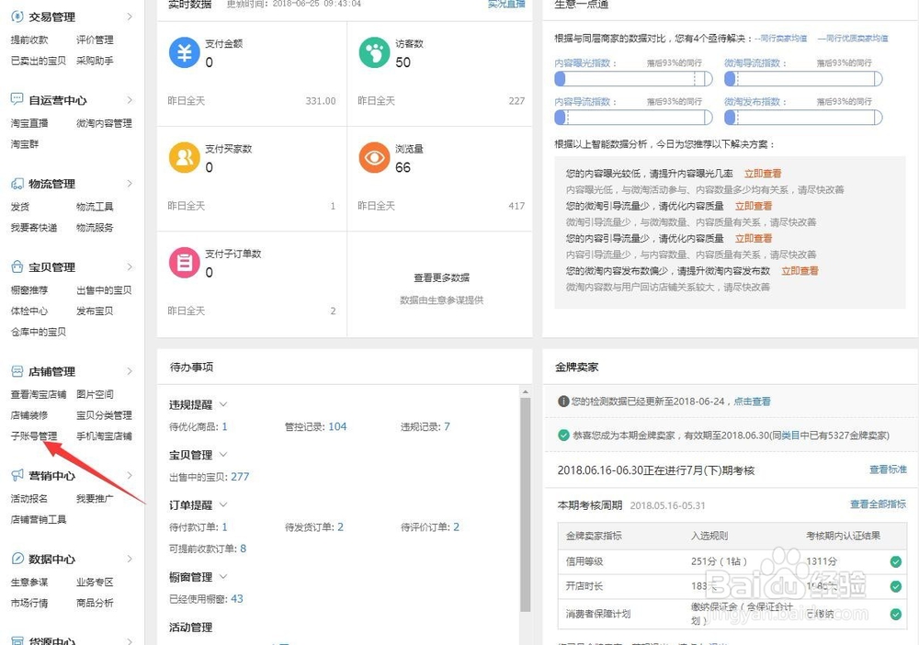This screenshot has width=919, height=645.
Task: Click the green check in 消费者保障计划 row
Action: pos(895,614)
